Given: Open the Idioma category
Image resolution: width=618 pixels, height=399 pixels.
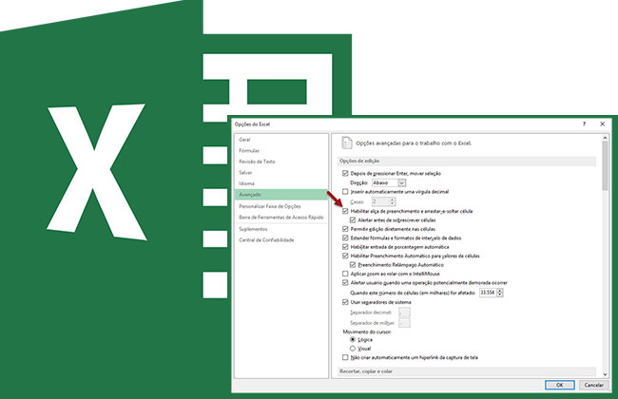Looking at the screenshot, I should click(246, 183).
